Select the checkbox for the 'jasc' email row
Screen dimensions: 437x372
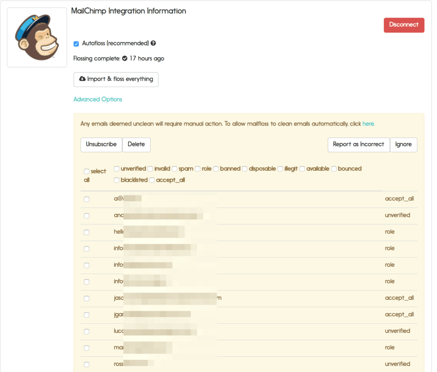pos(87,299)
